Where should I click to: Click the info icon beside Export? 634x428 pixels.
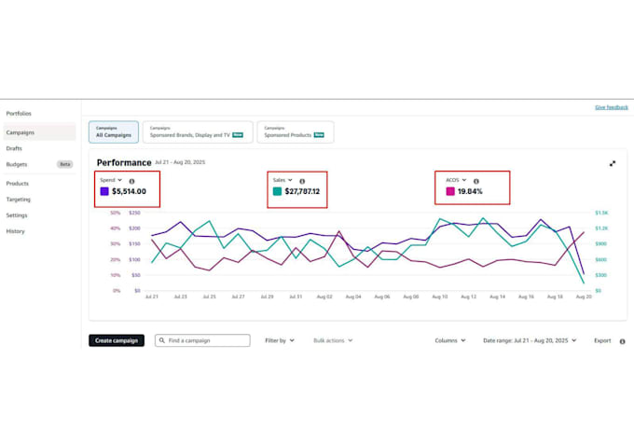[622, 341]
